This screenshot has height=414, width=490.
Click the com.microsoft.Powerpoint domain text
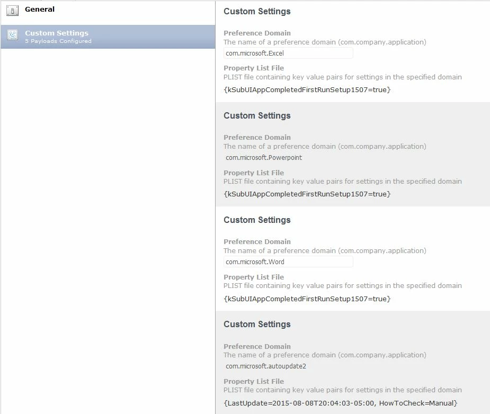[x=264, y=158]
